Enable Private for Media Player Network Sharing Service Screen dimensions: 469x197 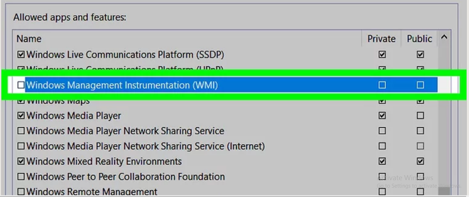pyautogui.click(x=382, y=131)
